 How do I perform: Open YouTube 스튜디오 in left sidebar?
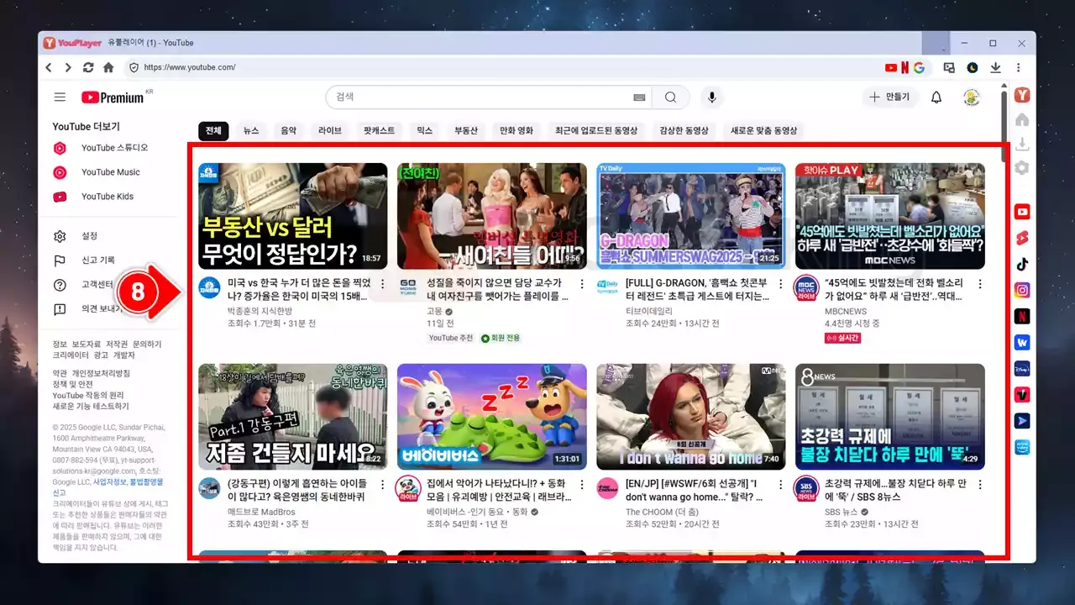coord(114,148)
